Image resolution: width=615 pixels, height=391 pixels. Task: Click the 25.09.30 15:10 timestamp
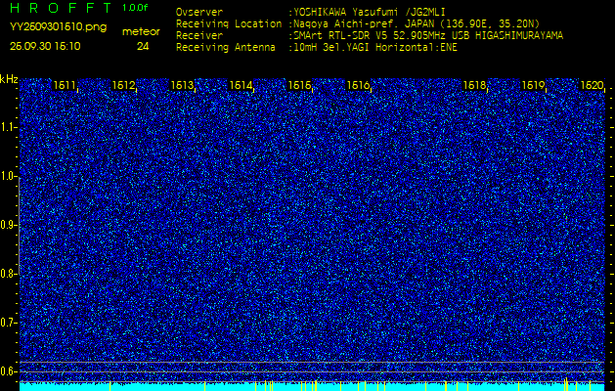[x=46, y=46]
